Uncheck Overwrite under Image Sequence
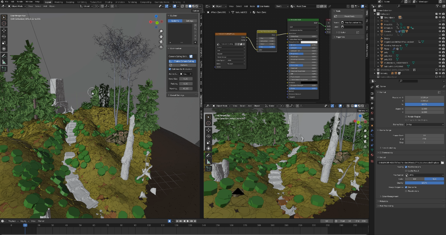446x235 pixels. [406, 187]
